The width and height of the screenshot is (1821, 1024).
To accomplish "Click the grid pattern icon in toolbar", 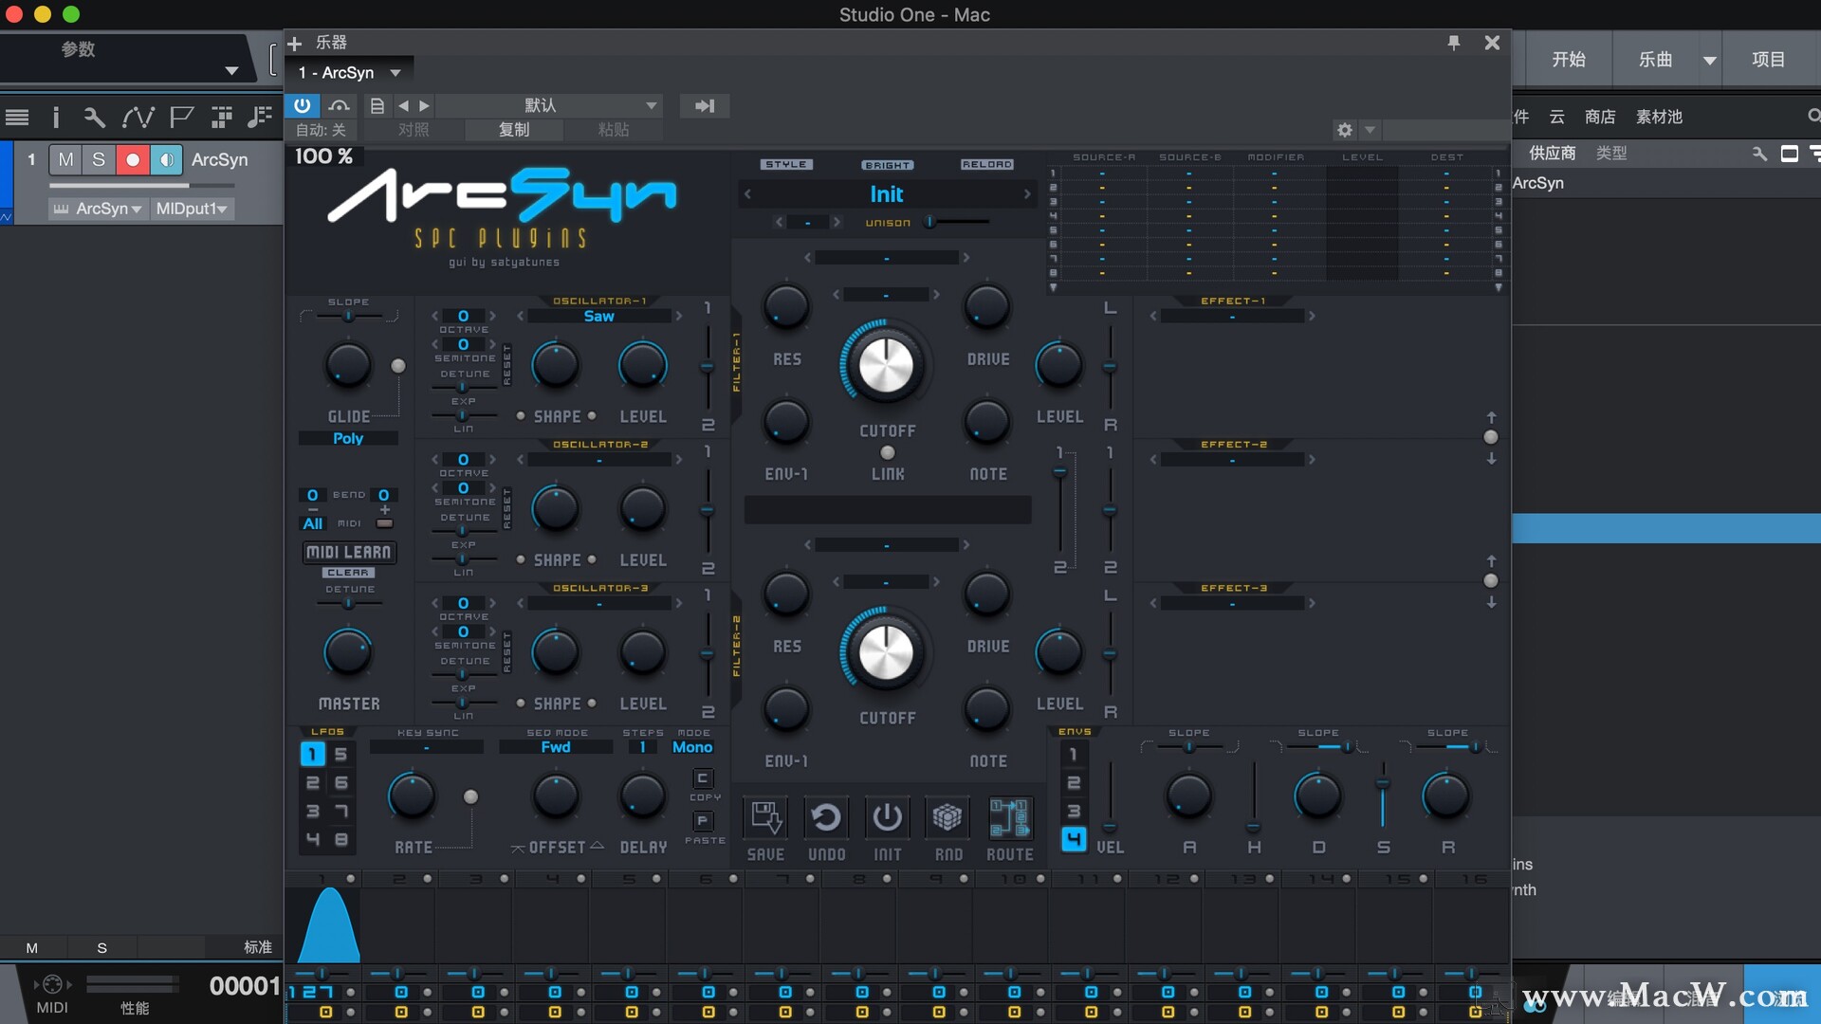I will pyautogui.click(x=222, y=117).
